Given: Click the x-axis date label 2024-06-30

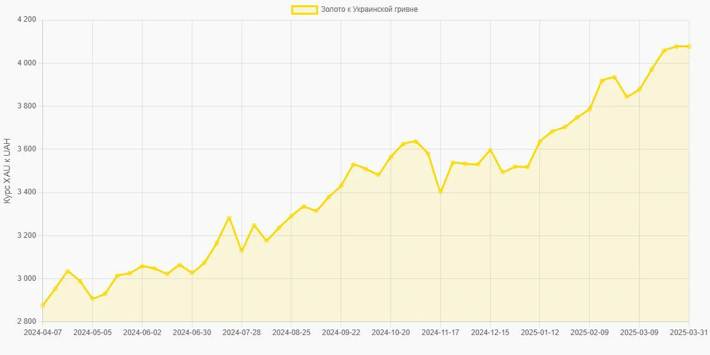Looking at the screenshot, I should click(192, 333).
